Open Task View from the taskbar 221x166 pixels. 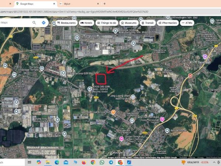point(29,162)
